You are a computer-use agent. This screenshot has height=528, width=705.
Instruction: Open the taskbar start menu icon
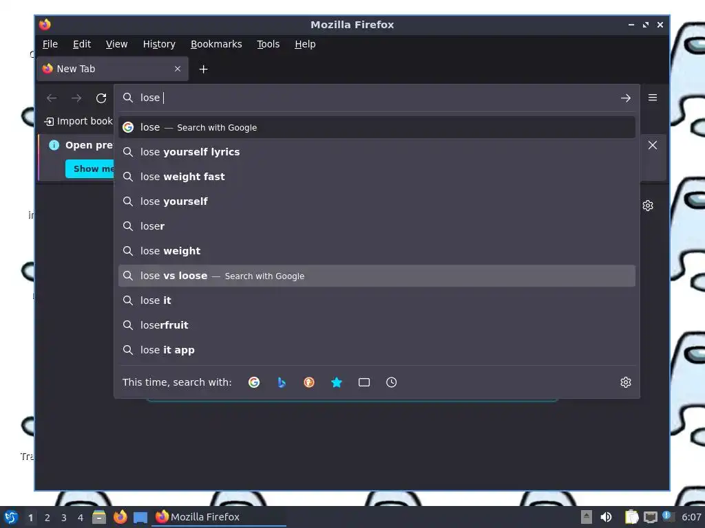point(10,517)
